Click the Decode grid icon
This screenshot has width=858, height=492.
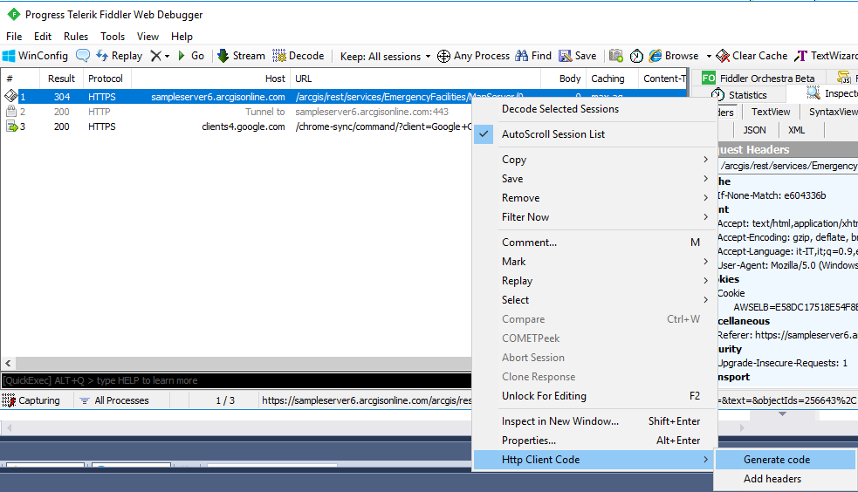click(279, 56)
